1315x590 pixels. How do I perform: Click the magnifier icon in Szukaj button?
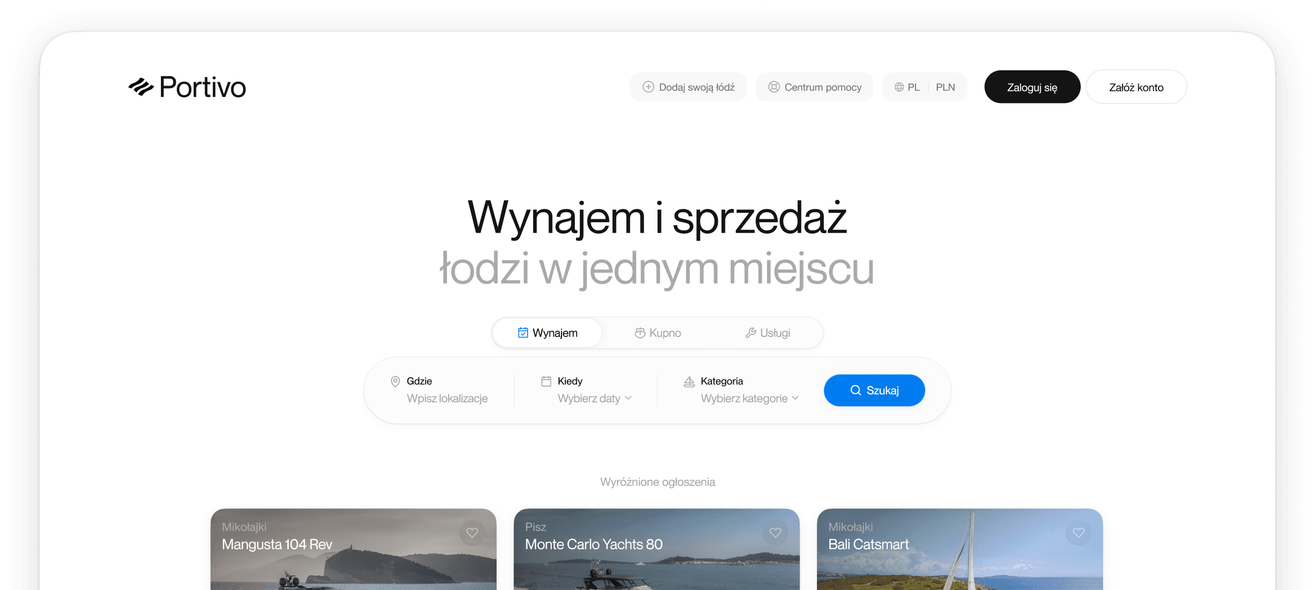click(855, 390)
